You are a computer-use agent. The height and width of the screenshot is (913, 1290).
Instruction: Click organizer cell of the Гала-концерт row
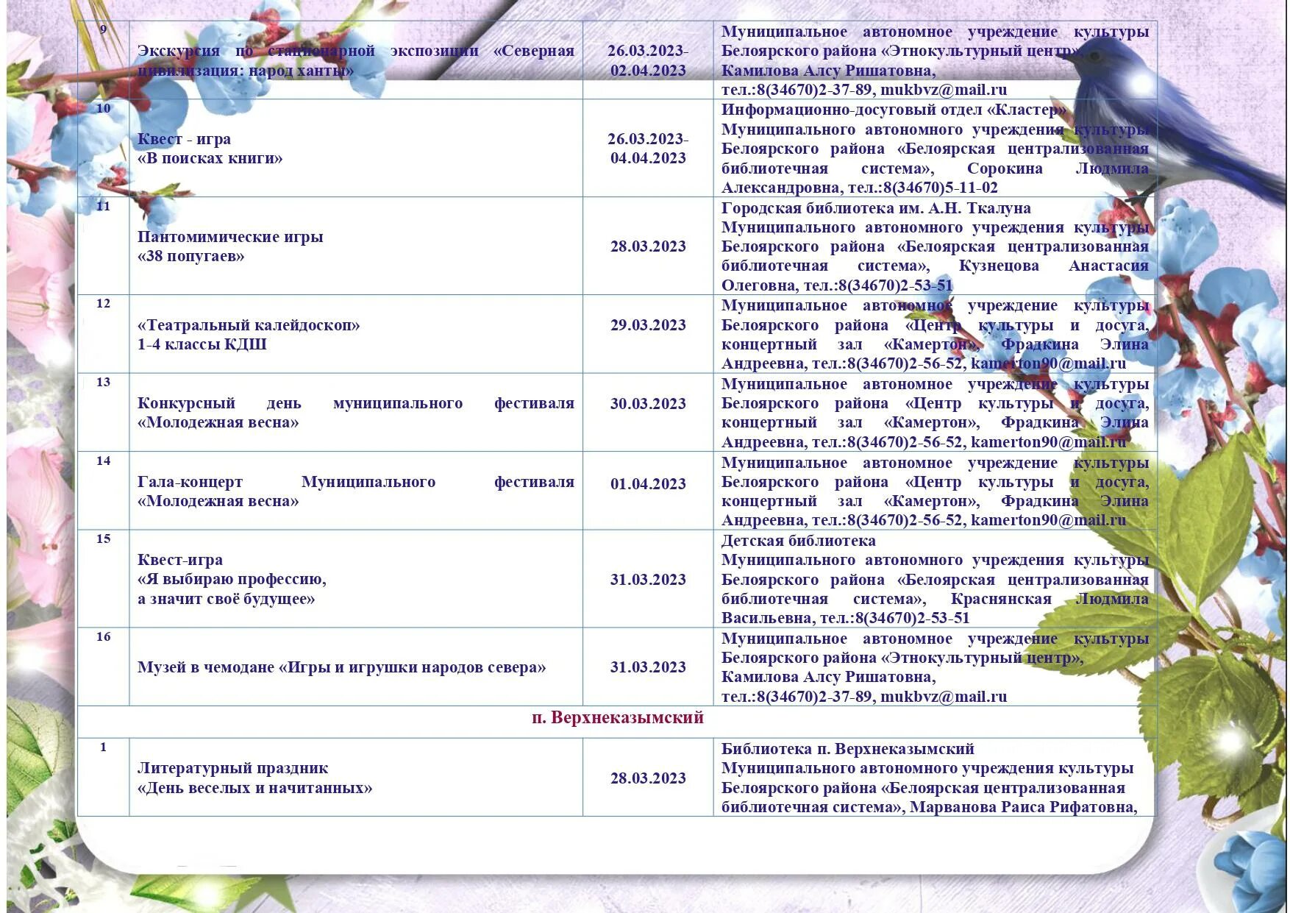(935, 491)
